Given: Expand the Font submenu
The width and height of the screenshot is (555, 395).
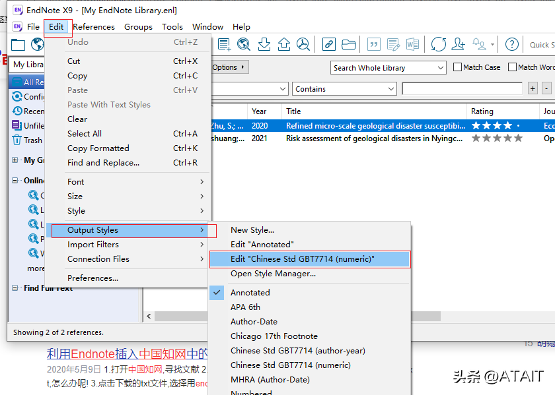Looking at the screenshot, I should coord(136,181).
